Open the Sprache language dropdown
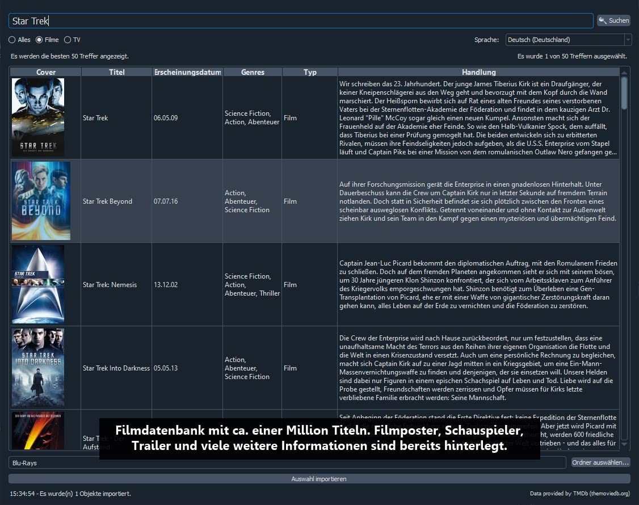 pyautogui.click(x=568, y=40)
